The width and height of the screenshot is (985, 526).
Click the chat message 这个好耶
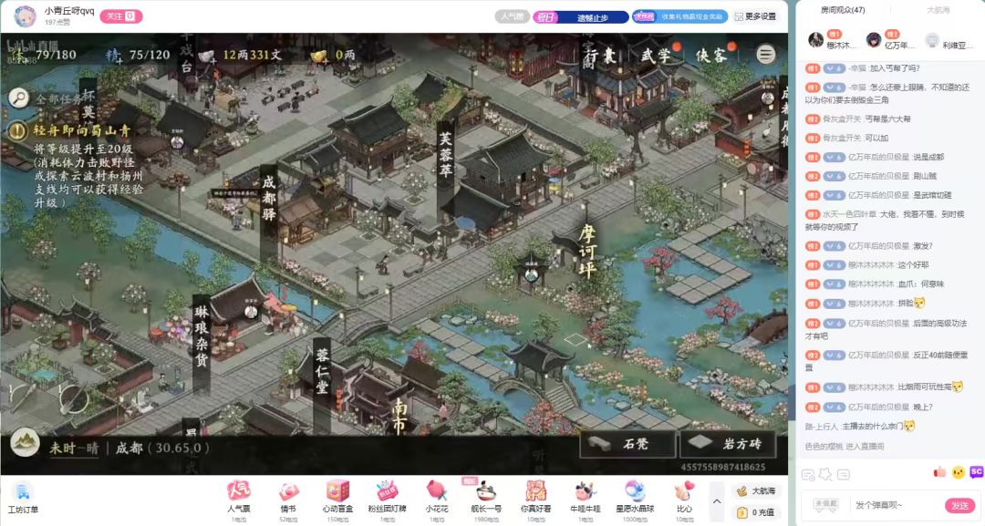[913, 265]
